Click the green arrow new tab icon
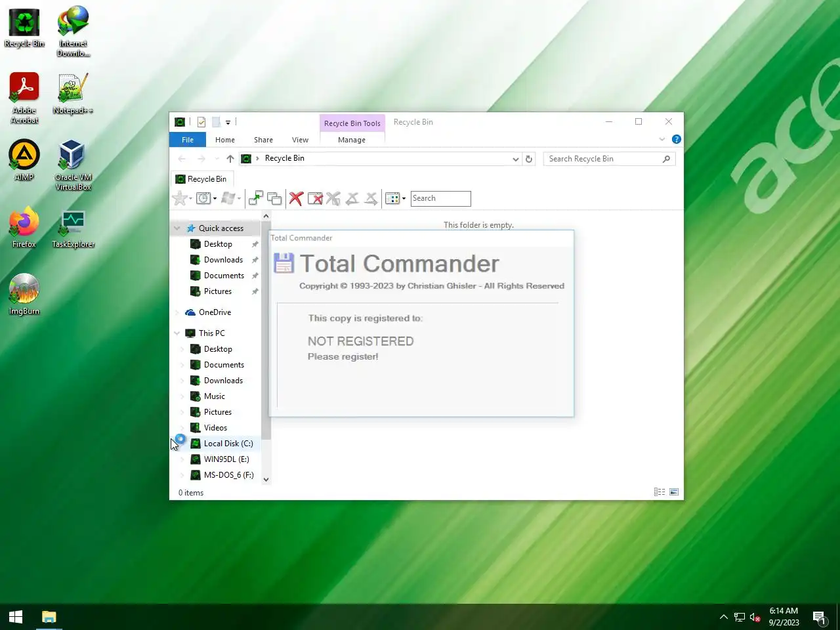 [256, 198]
